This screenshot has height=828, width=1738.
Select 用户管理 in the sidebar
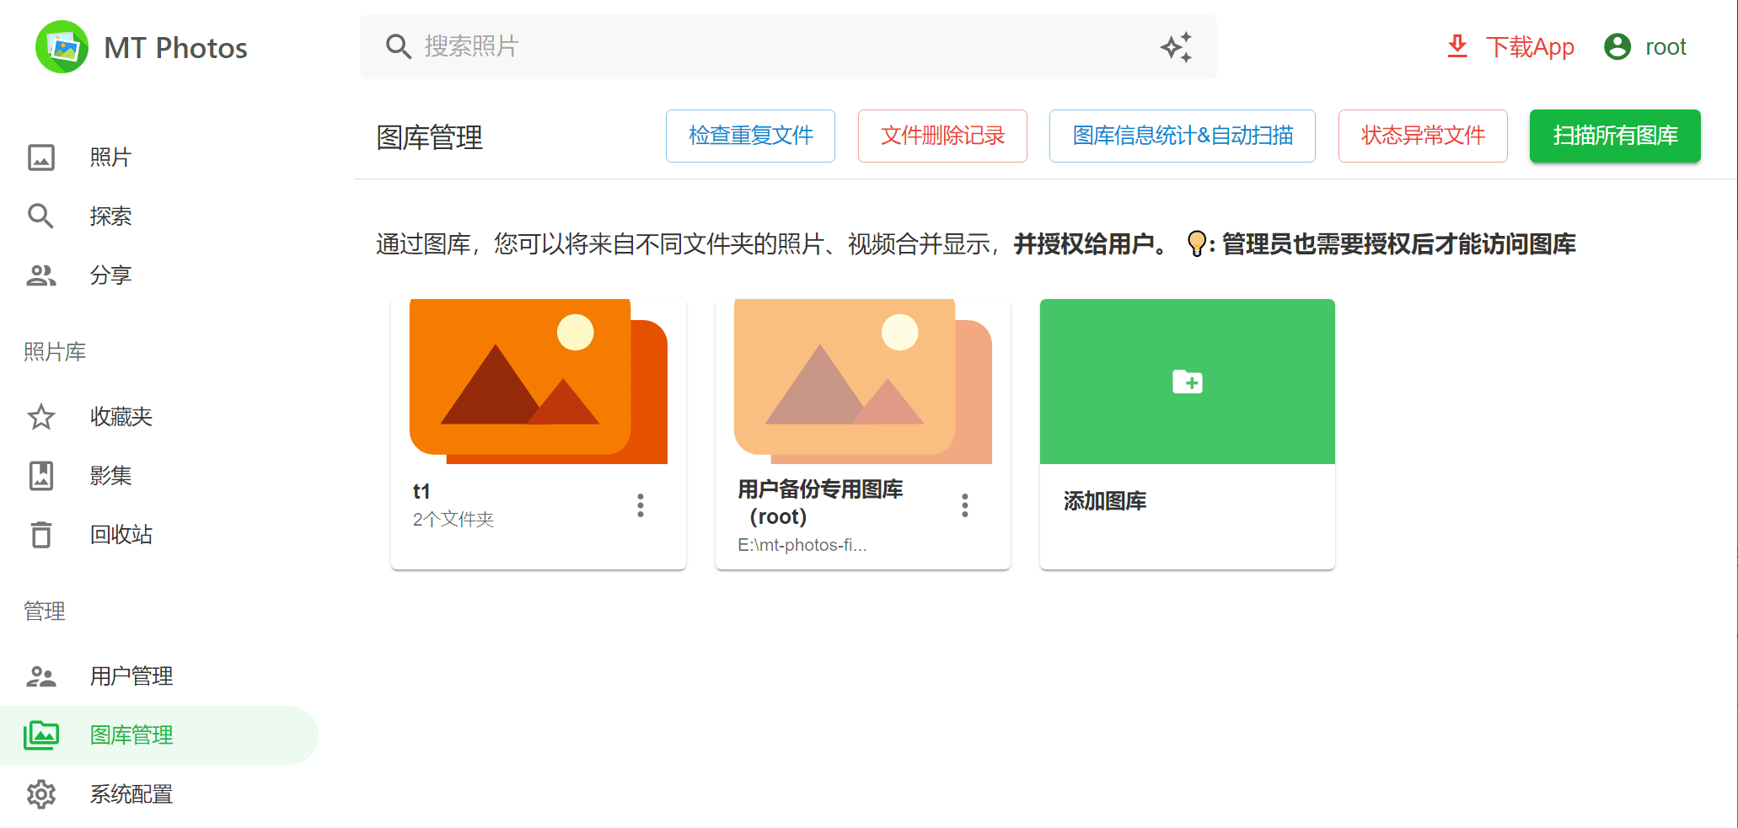pos(131,676)
